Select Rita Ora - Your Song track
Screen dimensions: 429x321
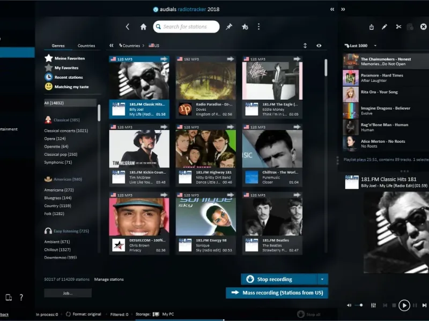pos(386,94)
